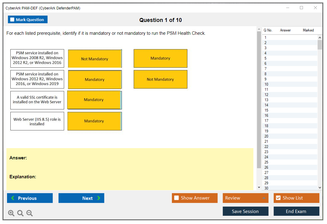The height and width of the screenshot is (224, 327).
Task: Click the Mandatory tile beside SSL certificate
Action: pos(94,100)
